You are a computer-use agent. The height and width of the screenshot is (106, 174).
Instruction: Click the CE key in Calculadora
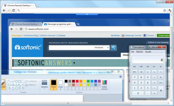click(x=141, y=72)
